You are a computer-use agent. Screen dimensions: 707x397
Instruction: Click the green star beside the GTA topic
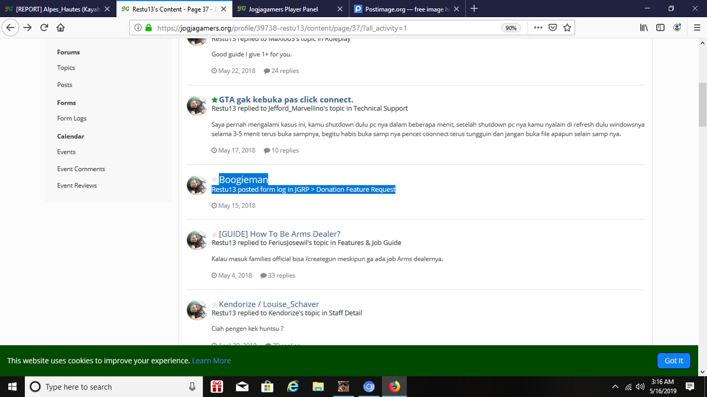click(x=215, y=100)
